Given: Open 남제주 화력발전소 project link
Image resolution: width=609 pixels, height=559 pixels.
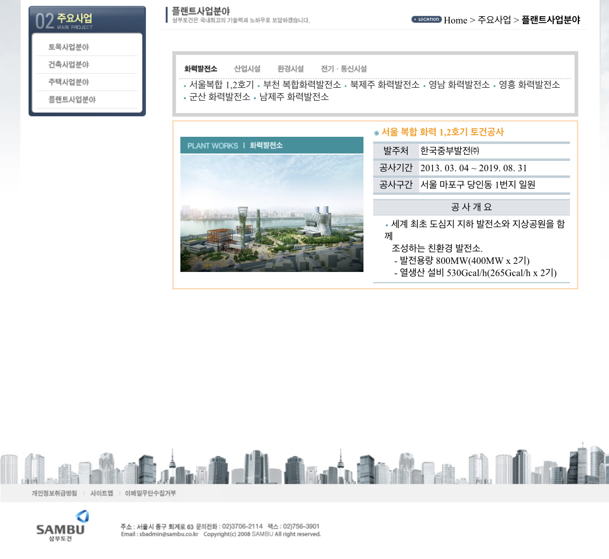Looking at the screenshot, I should point(294,97).
